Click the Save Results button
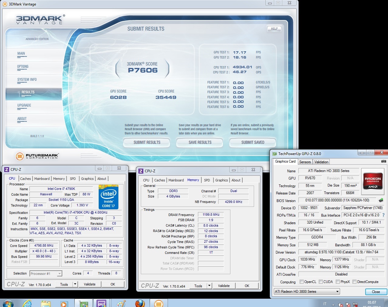 tap(200, 142)
